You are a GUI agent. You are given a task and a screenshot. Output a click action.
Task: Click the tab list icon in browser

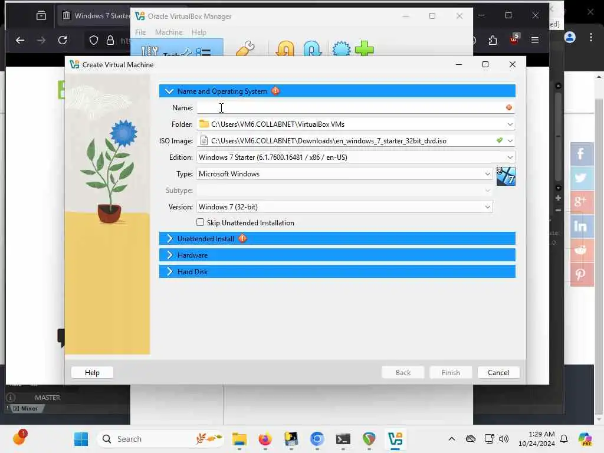point(41,16)
